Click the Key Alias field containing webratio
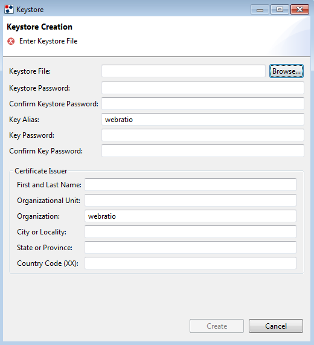 point(203,119)
